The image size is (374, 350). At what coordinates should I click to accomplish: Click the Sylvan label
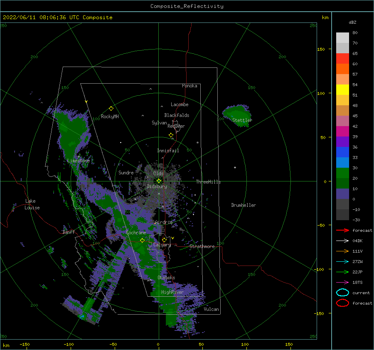point(159,123)
